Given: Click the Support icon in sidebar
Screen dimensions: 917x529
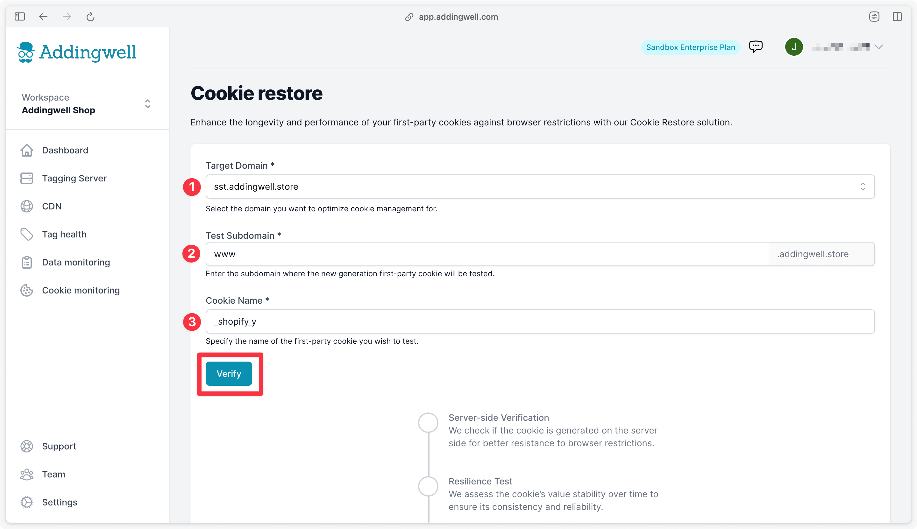Looking at the screenshot, I should coord(26,446).
